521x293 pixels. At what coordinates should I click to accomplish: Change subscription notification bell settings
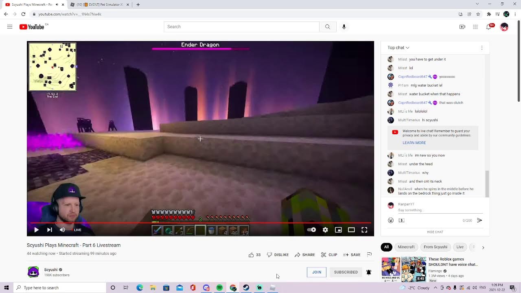[x=369, y=272]
